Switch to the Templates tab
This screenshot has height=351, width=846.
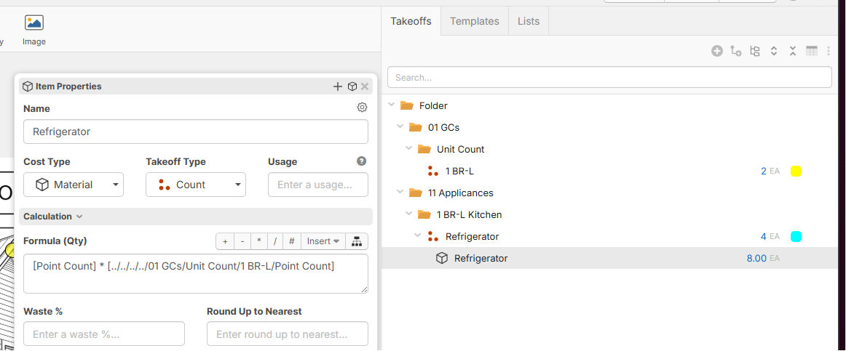[x=474, y=22]
